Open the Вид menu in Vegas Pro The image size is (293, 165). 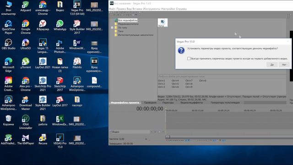click(x=129, y=9)
